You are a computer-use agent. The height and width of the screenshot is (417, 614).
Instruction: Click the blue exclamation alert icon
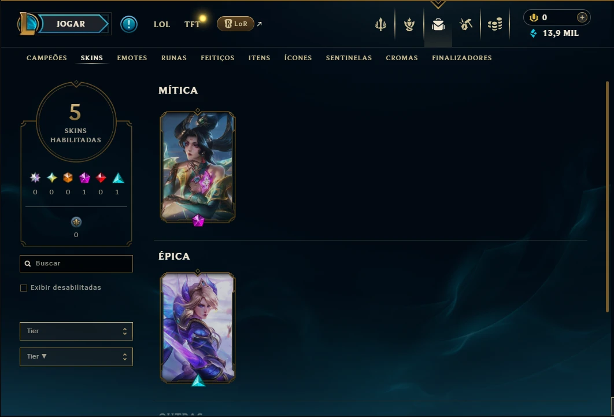129,24
